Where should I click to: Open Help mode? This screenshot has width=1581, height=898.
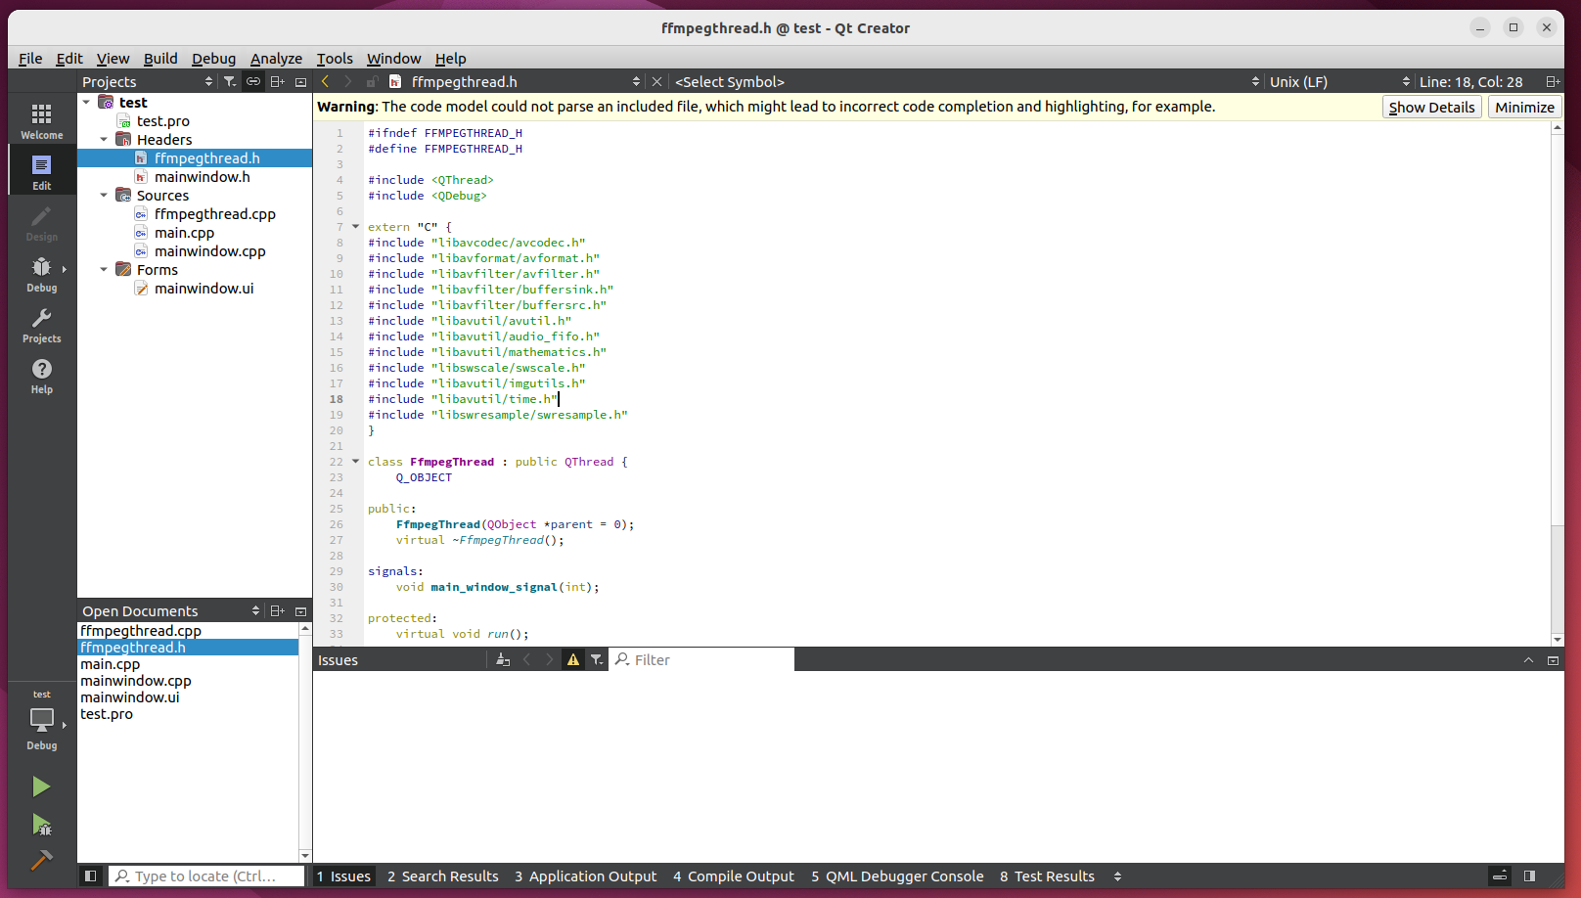tap(41, 376)
